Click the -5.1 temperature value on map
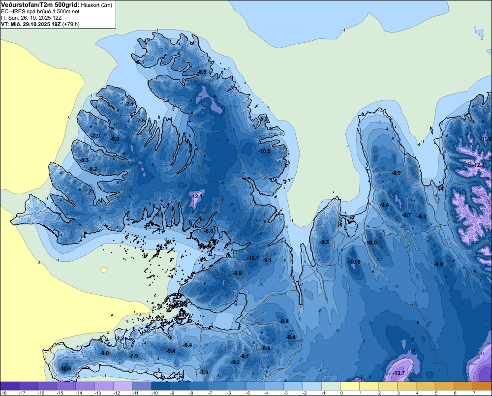 140,62
